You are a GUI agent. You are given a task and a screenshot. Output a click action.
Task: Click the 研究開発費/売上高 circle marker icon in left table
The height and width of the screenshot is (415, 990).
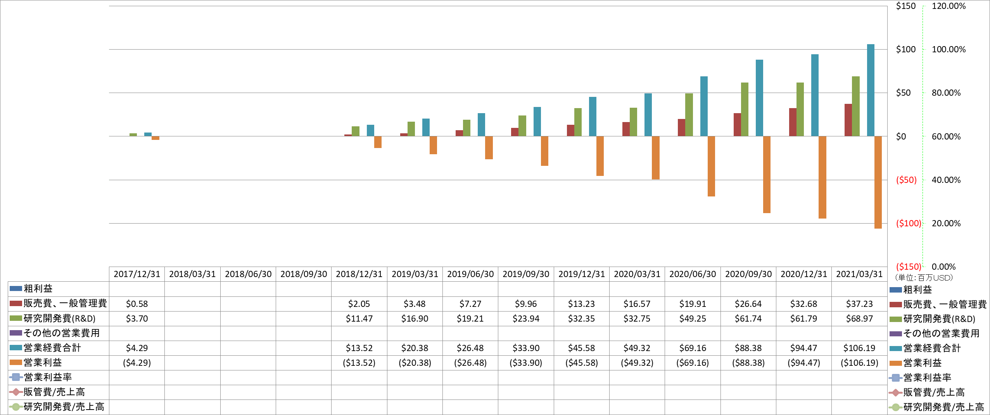click(x=16, y=406)
